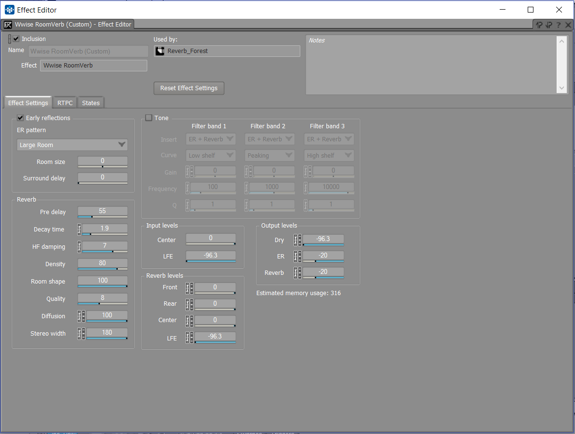Viewport: 575px width, 434px height.
Task: Click Notes scrollbar down arrow
Action: [x=561, y=88]
